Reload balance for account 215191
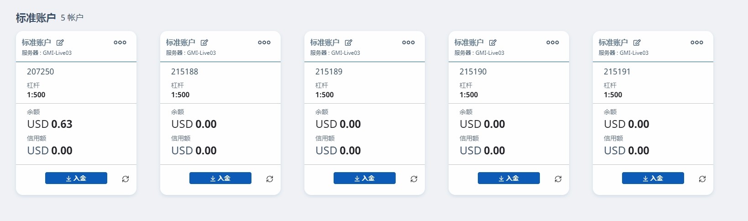 [x=702, y=179]
